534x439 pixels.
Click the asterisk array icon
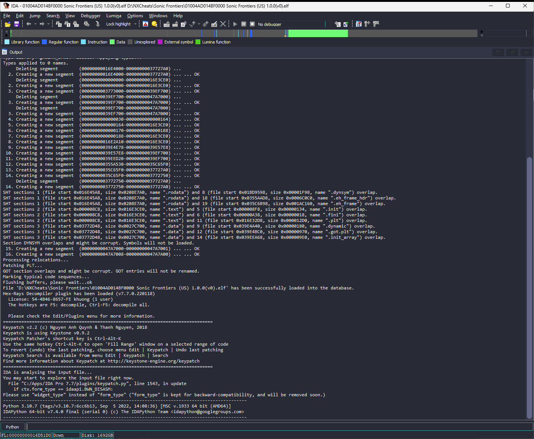coord(205,24)
